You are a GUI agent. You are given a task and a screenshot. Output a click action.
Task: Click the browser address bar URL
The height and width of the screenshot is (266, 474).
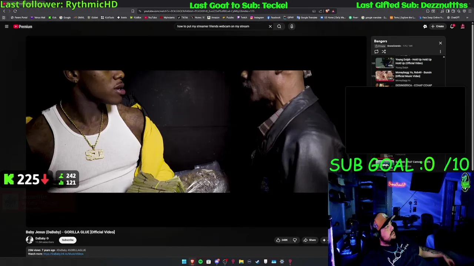point(199,11)
